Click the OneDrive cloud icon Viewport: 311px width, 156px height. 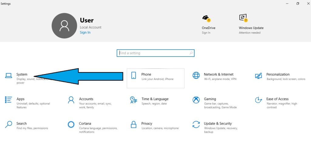pyautogui.click(x=206, y=18)
